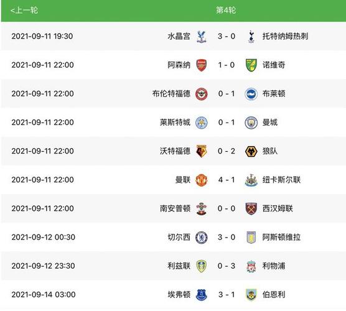Open team page for 伯恩利

point(274,294)
